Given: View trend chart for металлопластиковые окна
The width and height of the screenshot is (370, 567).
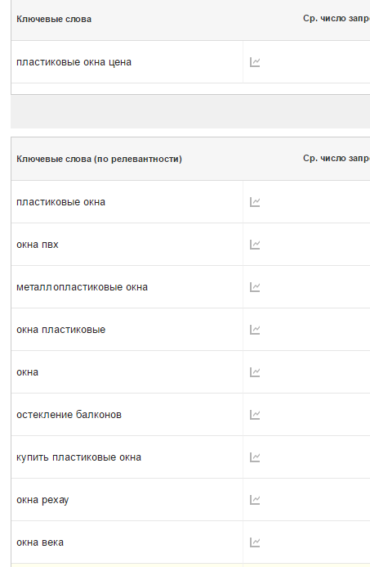Looking at the screenshot, I should click(255, 287).
